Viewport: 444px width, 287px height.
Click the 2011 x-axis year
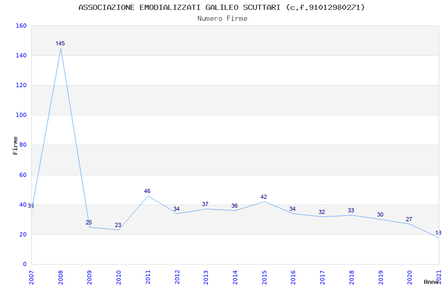click(148, 277)
